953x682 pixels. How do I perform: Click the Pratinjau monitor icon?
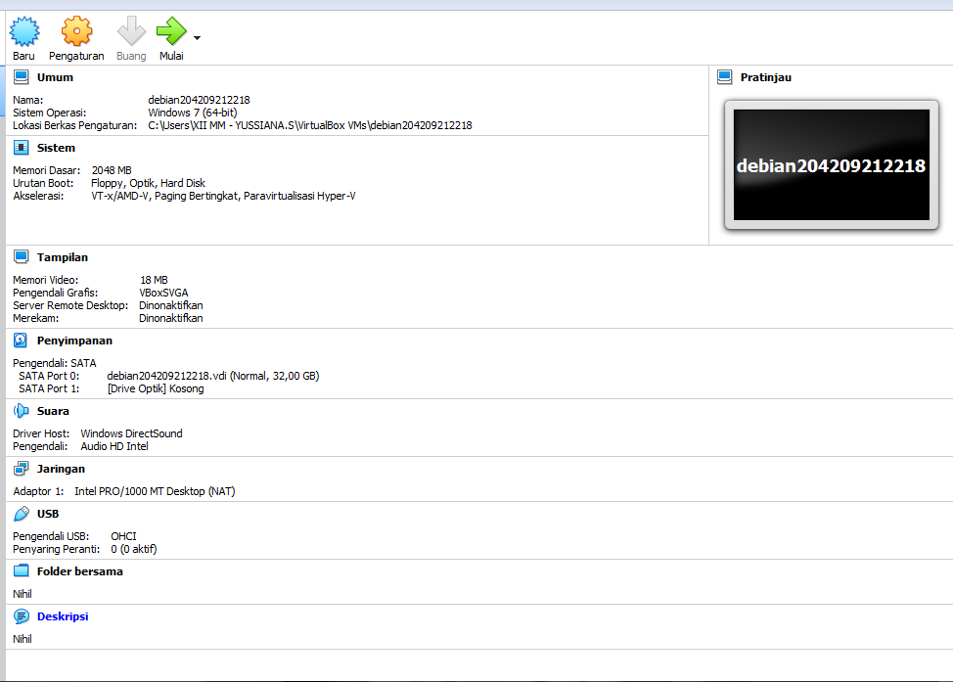tap(724, 77)
